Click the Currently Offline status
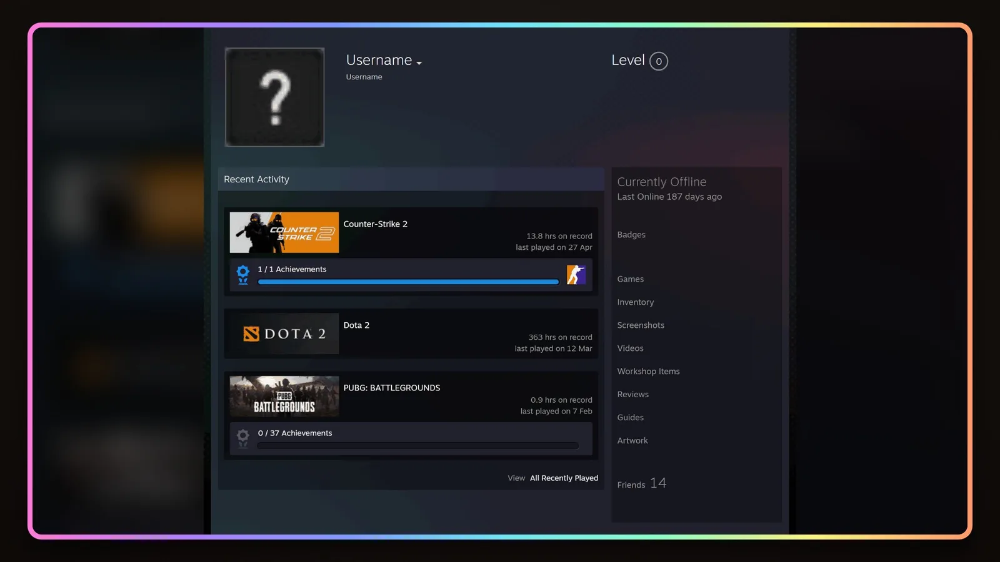Screen dimensions: 1000x562 [662, 182]
